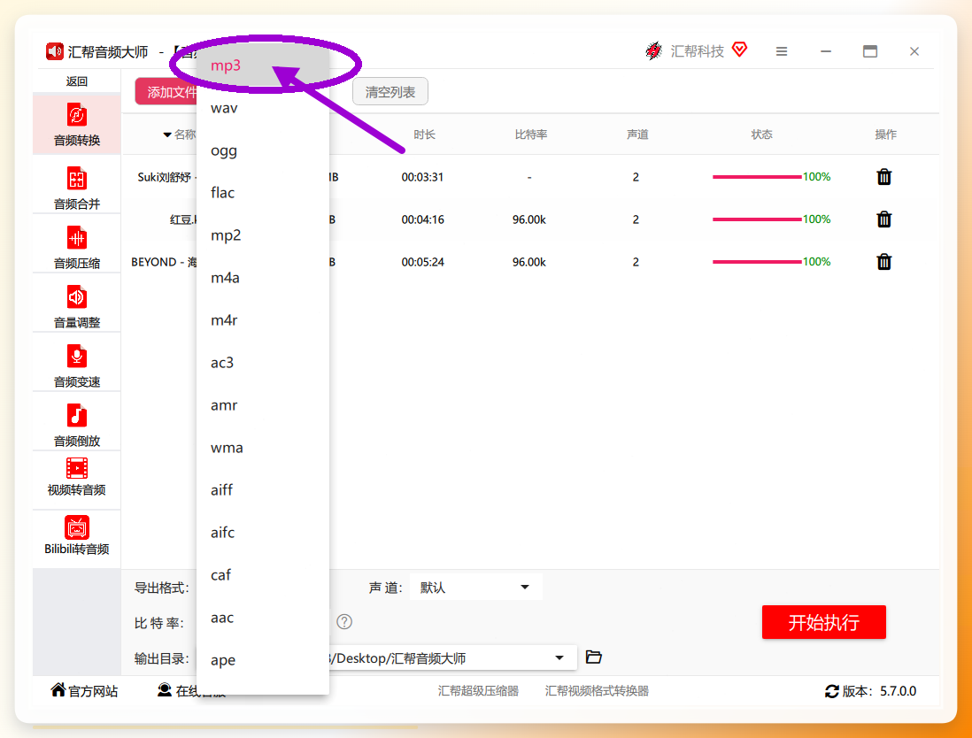This screenshot has height=738, width=972.
Task: Choose mp3 from the format list
Action: [263, 65]
